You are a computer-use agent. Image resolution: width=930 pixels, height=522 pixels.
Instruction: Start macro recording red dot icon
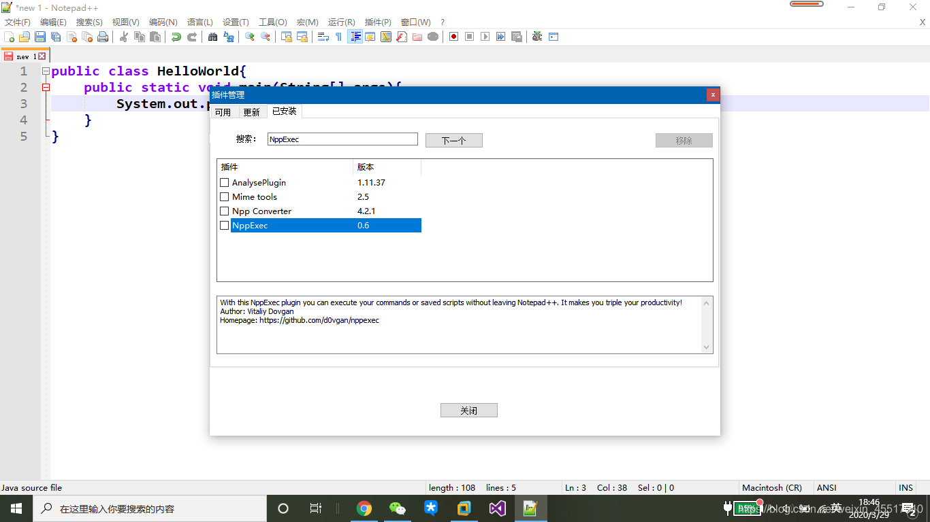pyautogui.click(x=454, y=37)
